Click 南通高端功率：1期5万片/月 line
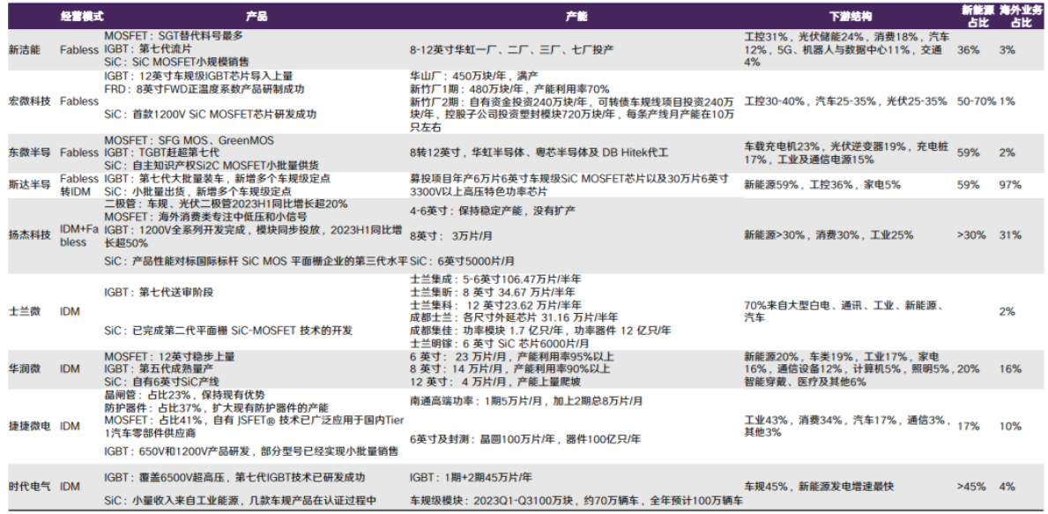Viewport: 1048px width, 514px height. 527,401
